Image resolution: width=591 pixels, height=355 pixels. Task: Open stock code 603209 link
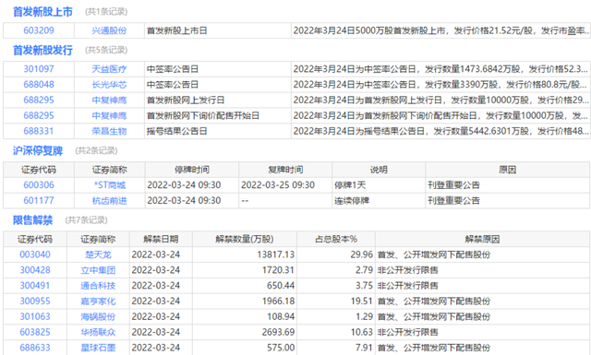(39, 30)
